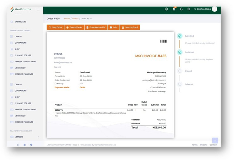The image size is (234, 160).
Task: Click the Order #435 page title
Action: coord(53,18)
